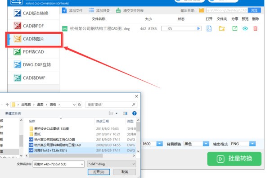Click the view layout icon in dialog
This screenshot has height=178, width=270.
(x=111, y=113)
